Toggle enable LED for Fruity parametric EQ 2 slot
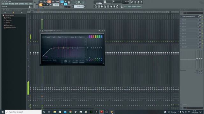The width and height of the screenshot is (204, 114). point(202,16)
